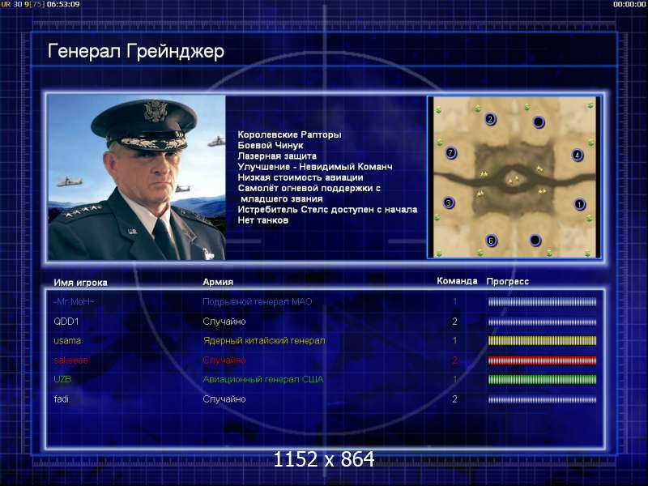Click usama's yellow progress bar

[x=542, y=340]
